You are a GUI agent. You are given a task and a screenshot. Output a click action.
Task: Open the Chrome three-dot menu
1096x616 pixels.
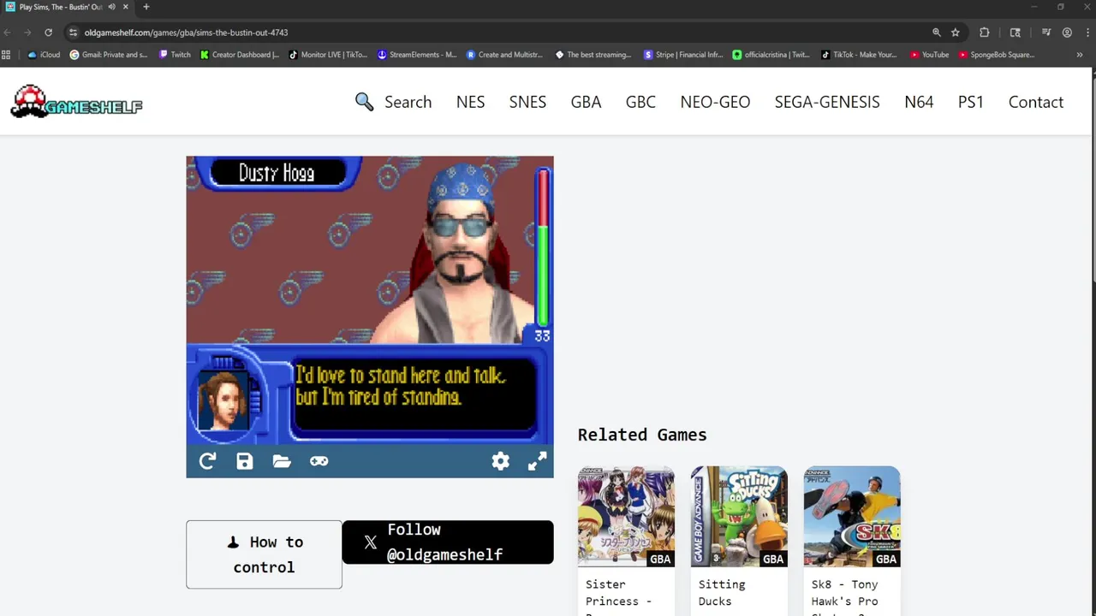pos(1086,33)
